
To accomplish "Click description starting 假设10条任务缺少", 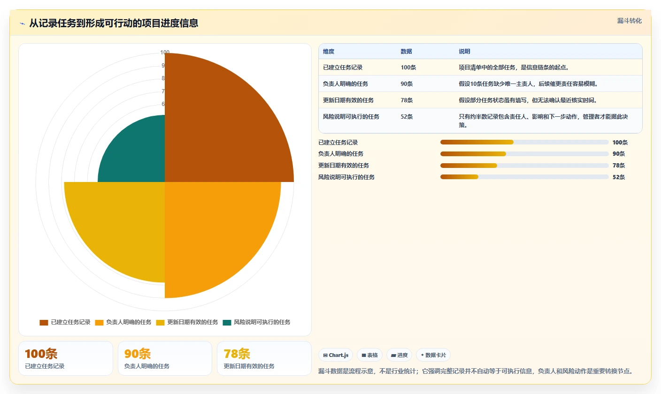I will tap(528, 84).
